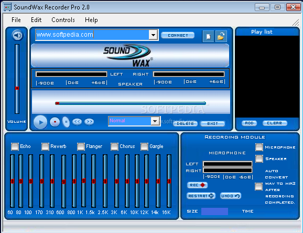Screen dimensions: 303x233
Task: Rewind with the << button
Action: [x=77, y=122]
